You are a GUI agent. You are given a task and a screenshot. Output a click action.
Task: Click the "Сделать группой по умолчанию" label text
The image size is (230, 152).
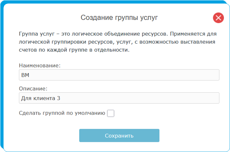[x=62, y=113]
